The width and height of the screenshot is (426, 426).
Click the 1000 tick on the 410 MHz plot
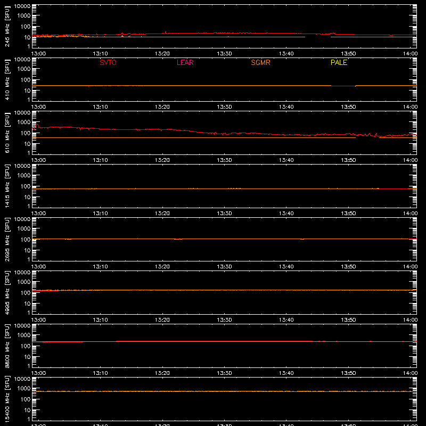coord(24,69)
